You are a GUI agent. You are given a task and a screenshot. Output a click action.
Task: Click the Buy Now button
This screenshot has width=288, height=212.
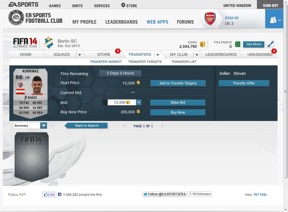click(178, 112)
